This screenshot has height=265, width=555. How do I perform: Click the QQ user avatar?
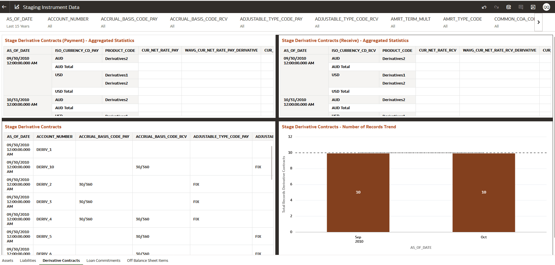click(x=546, y=7)
